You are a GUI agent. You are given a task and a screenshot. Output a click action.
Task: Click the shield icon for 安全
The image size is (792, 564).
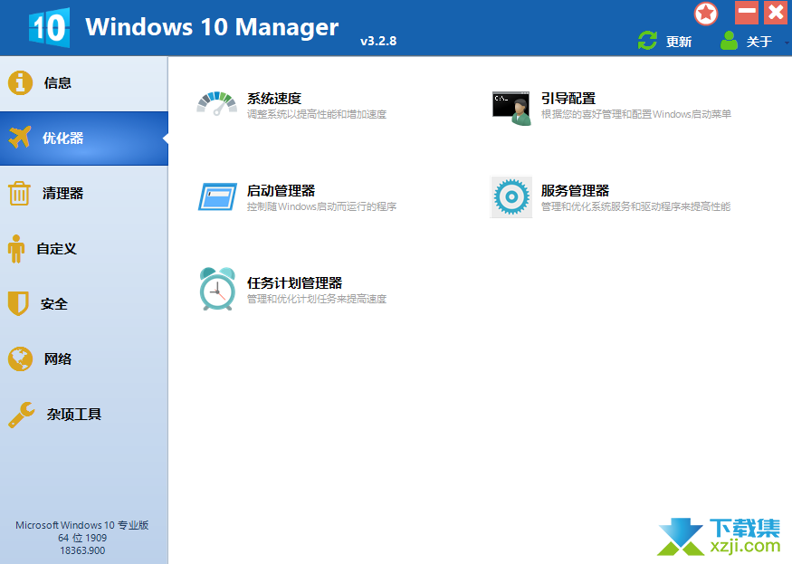point(18,303)
